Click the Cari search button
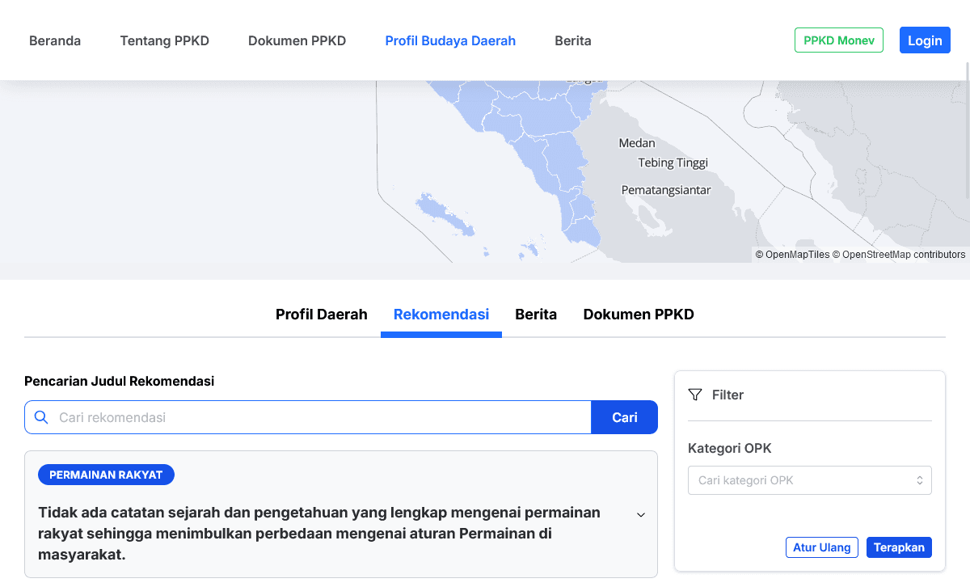 click(624, 417)
